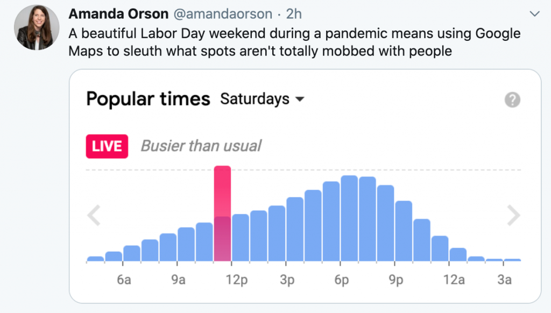Open Amanda Orson's profile name link

tap(118, 13)
